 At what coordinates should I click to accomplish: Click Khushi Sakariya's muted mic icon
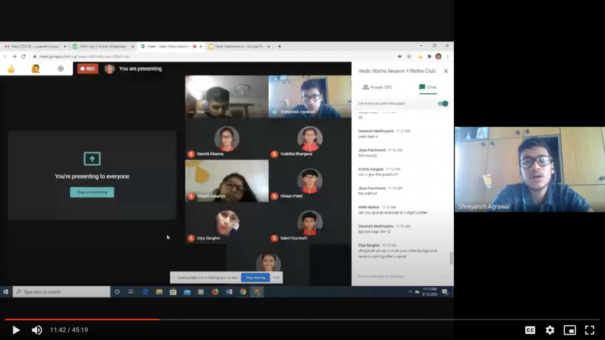191,196
